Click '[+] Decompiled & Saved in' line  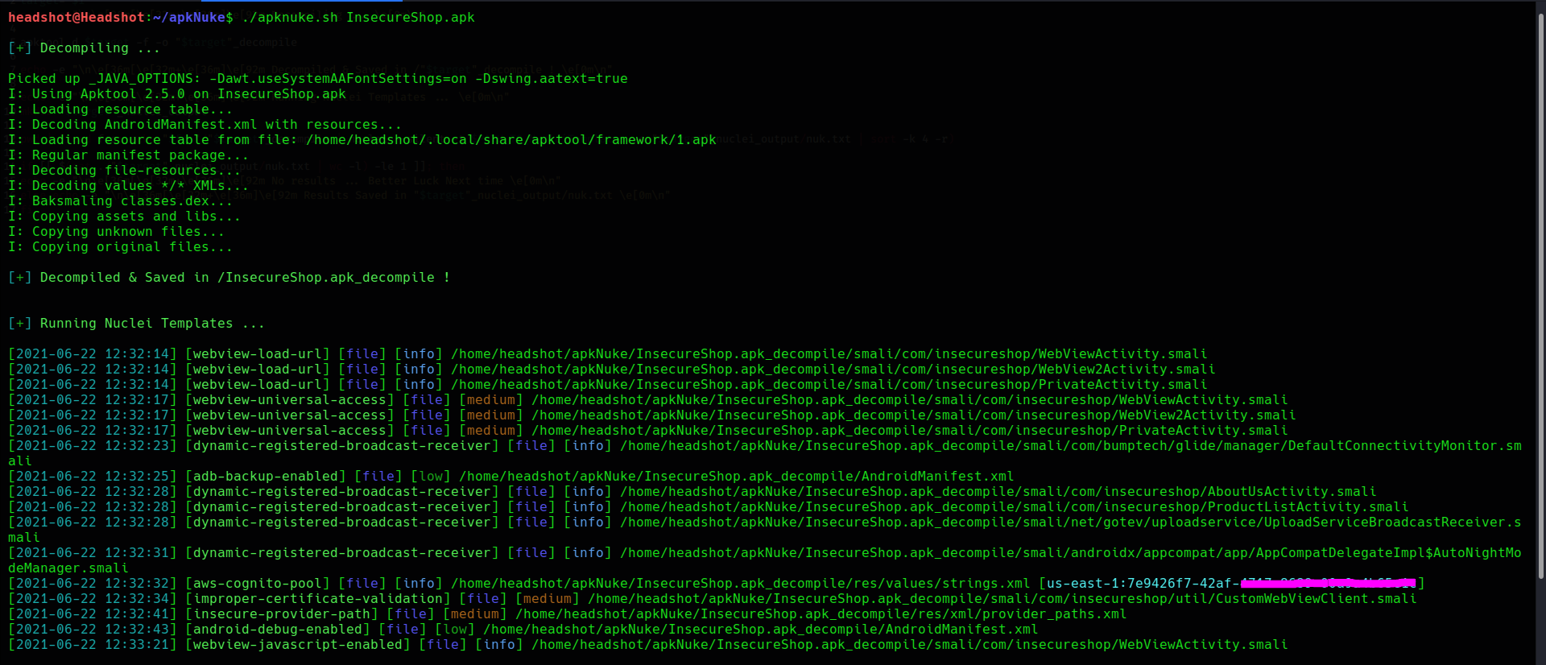click(229, 278)
